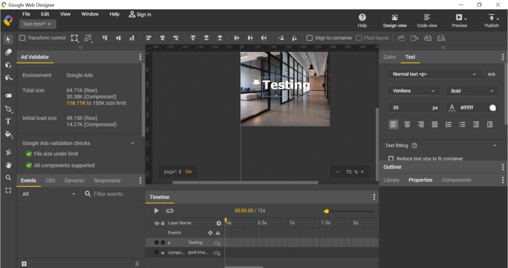This screenshot has width=508, height=268.
Task: Click zoom in plus beside 75 %
Action: (x=362, y=172)
